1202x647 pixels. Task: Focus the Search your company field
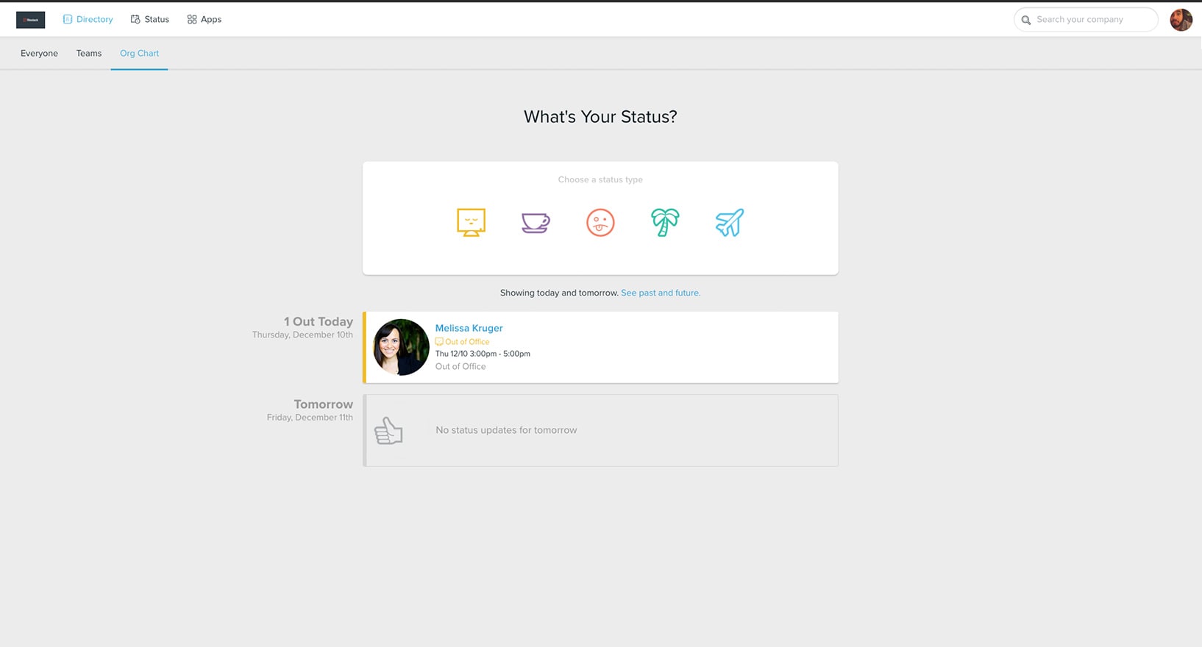(x=1086, y=20)
